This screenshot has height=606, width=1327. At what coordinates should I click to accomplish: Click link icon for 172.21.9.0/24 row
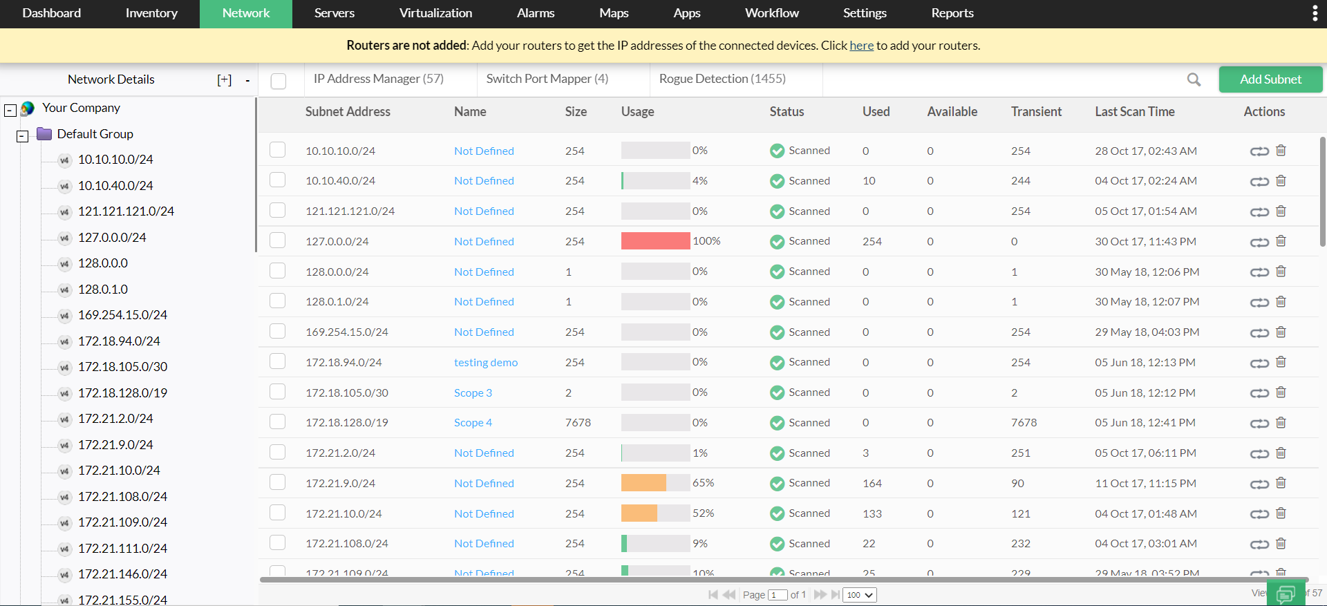[x=1259, y=484]
